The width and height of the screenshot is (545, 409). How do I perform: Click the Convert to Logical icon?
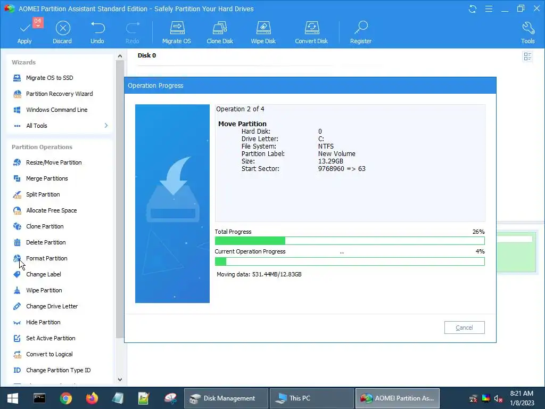point(17,354)
